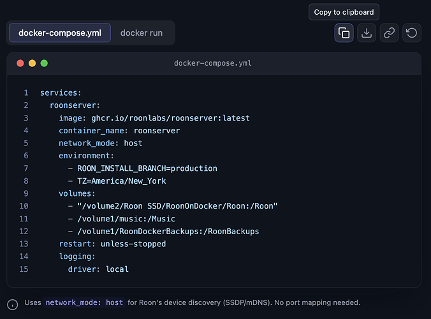The image size is (431, 319).
Task: Click the TZ=America/New_York entry
Action: [x=122, y=181]
